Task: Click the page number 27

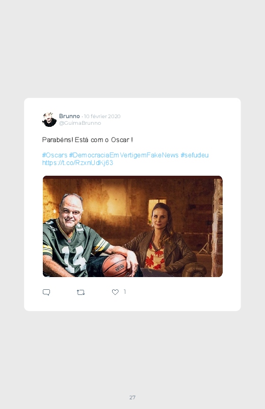Action: click(132, 397)
